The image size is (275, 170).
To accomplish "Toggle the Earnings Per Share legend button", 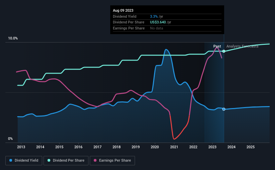I will point(113,161).
